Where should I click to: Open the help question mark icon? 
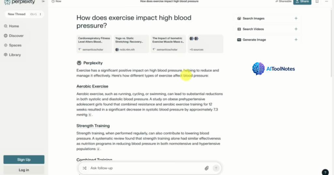(x=325, y=172)
